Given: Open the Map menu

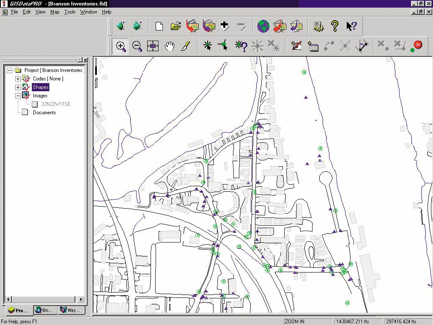Looking at the screenshot, I should point(55,12).
